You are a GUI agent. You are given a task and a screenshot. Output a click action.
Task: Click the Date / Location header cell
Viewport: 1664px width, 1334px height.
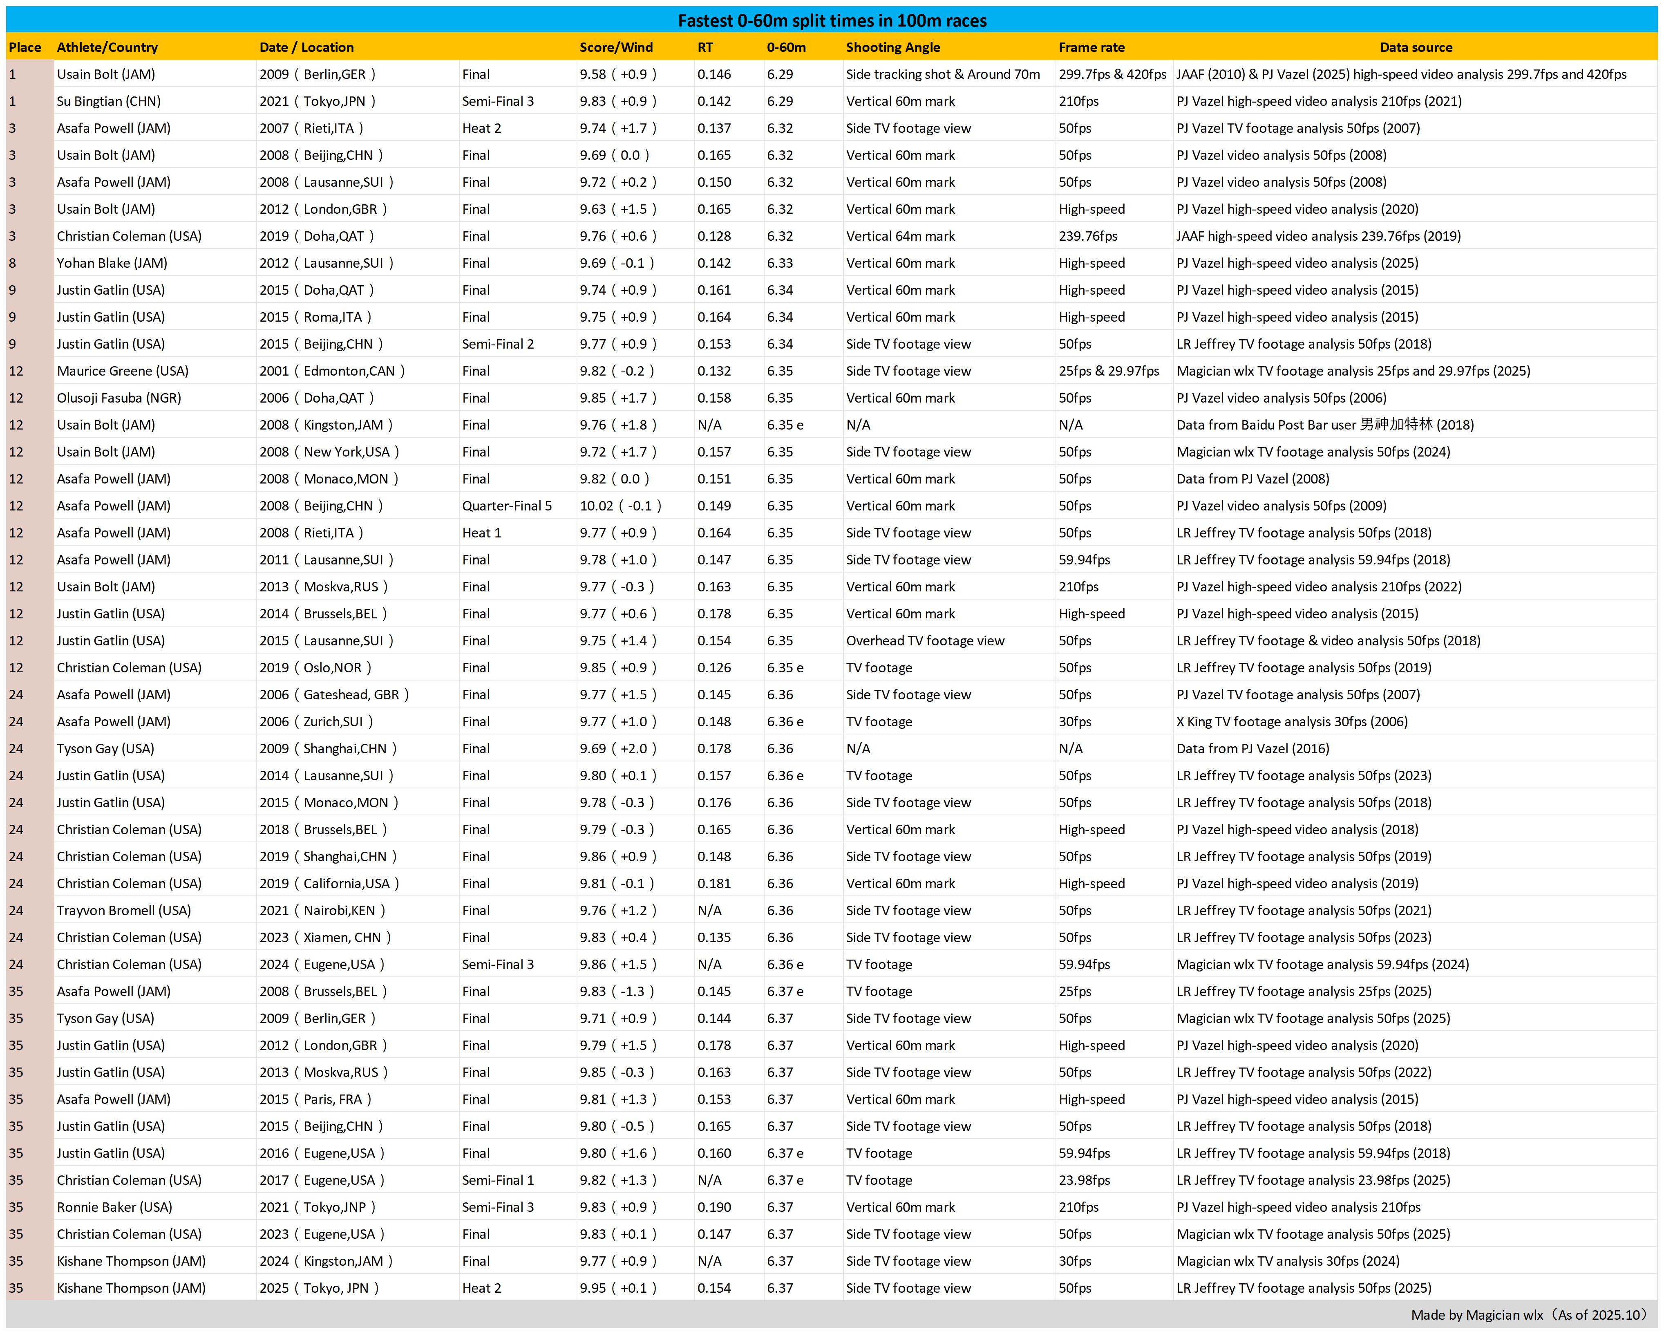click(306, 47)
